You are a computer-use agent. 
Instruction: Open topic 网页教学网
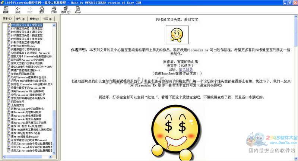pos(18,101)
